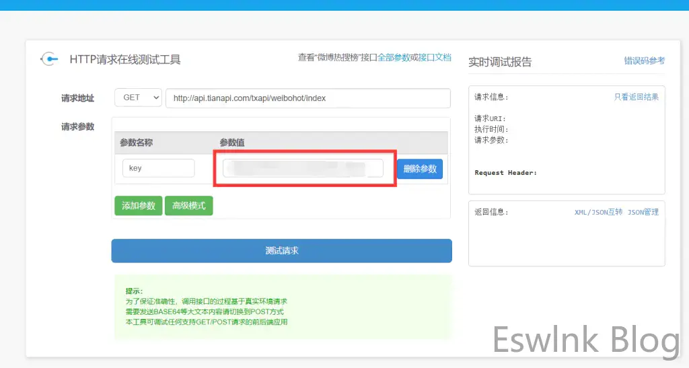Click the request URL address field
This screenshot has height=368, width=689.
point(307,98)
